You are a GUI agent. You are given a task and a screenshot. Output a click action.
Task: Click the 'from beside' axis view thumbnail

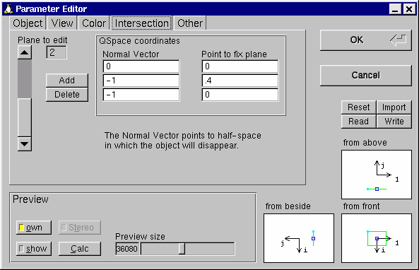[299, 238]
